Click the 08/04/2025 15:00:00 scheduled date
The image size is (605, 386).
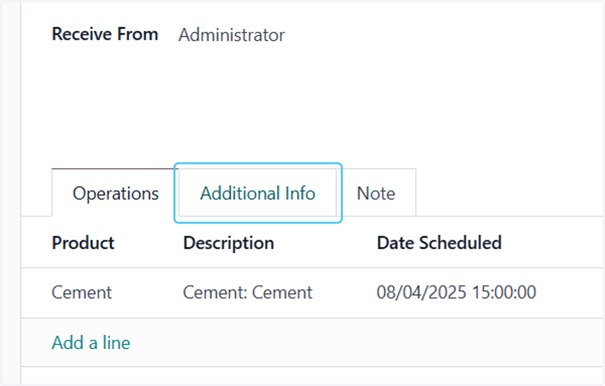456,292
